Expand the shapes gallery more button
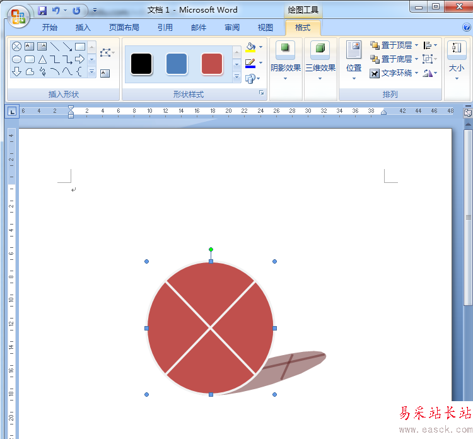The image size is (473, 439). [91, 72]
